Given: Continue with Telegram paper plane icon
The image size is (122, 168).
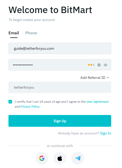Looking at the screenshot, I should (78, 158).
